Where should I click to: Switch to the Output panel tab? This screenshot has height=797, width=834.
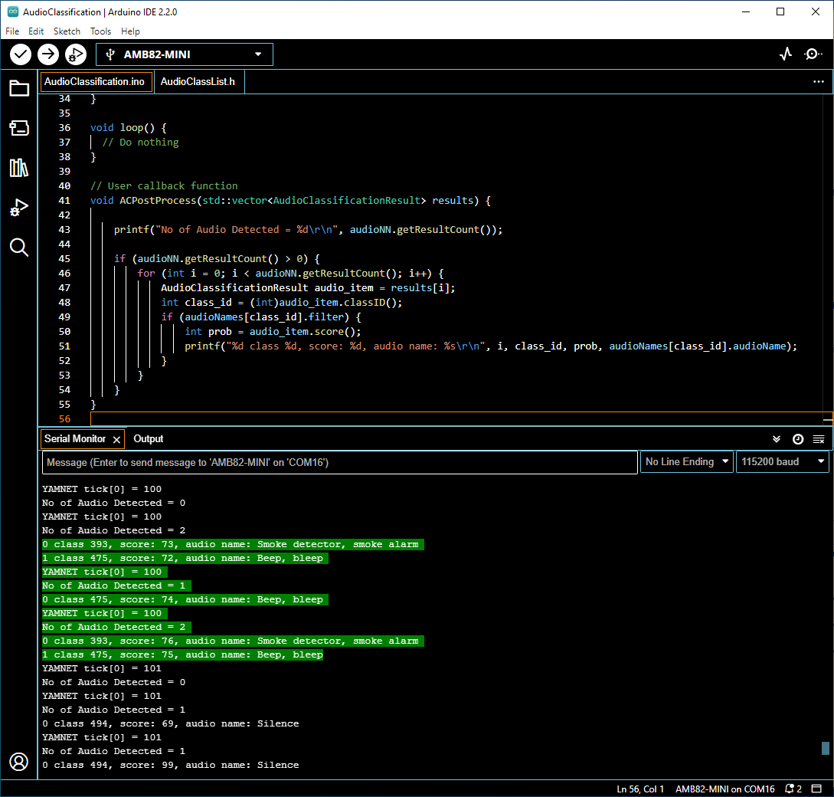[149, 439]
